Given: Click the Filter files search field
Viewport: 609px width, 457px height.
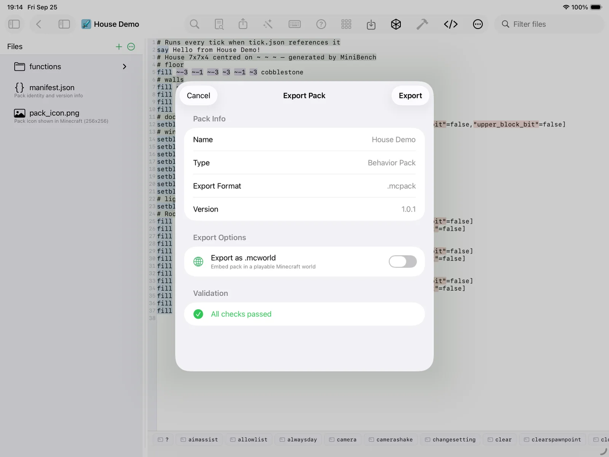Looking at the screenshot, I should point(549,24).
